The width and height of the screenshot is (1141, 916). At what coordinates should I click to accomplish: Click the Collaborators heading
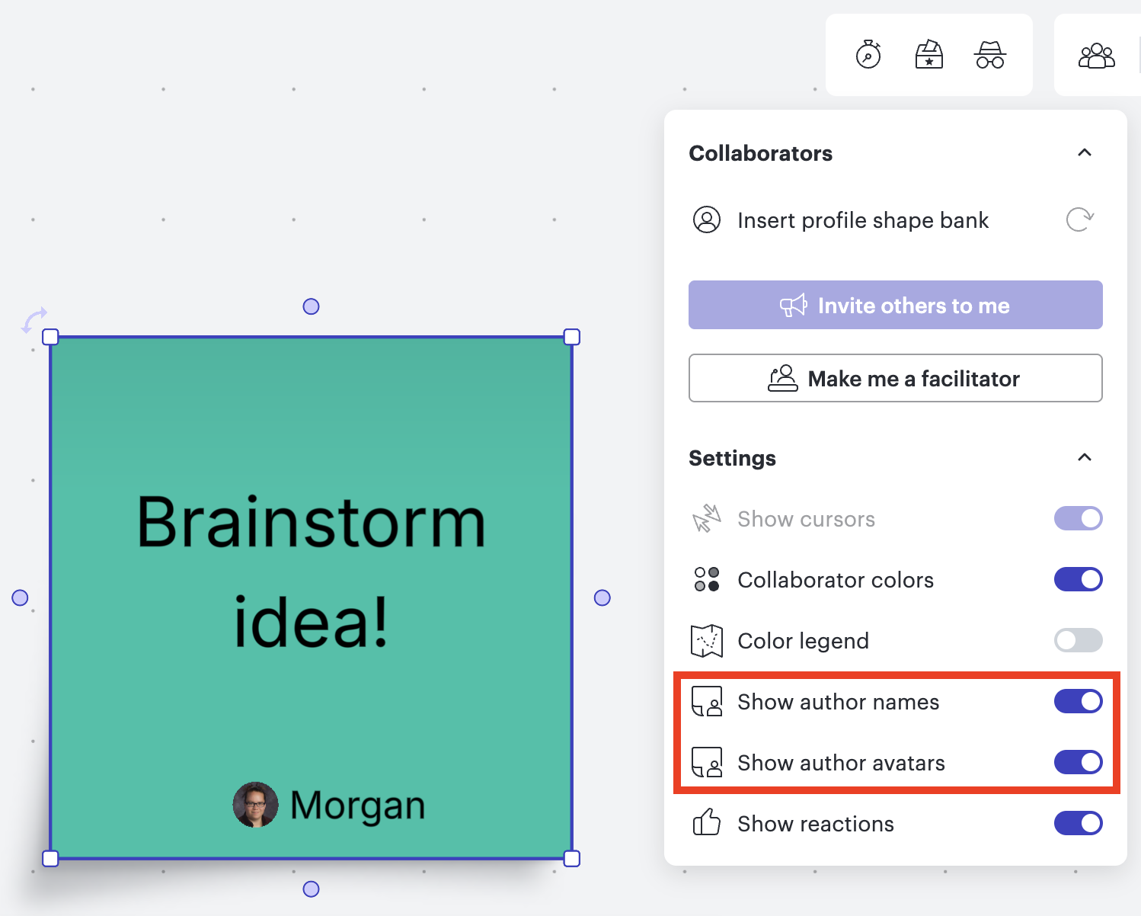[760, 153]
